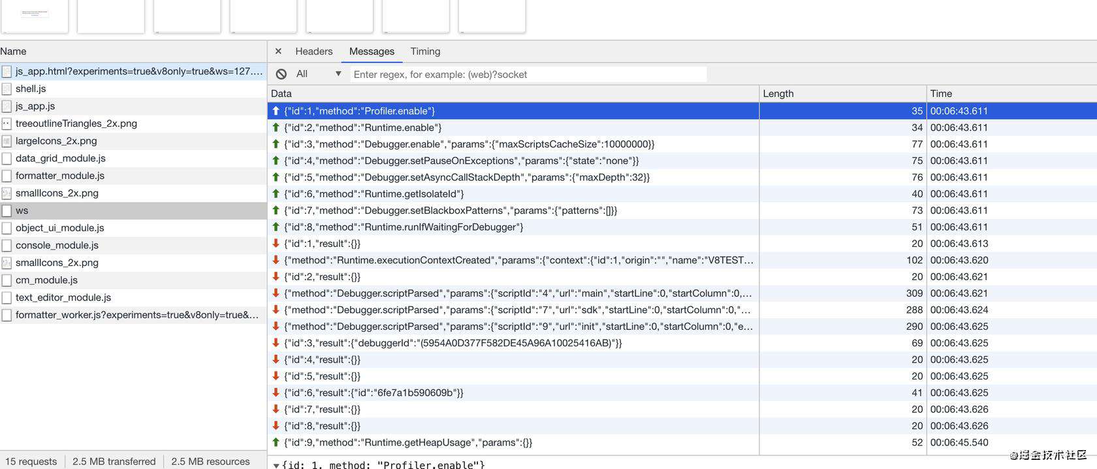Select the result with id 6fe7a1b590609b
This screenshot has height=469, width=1097.
682,393
